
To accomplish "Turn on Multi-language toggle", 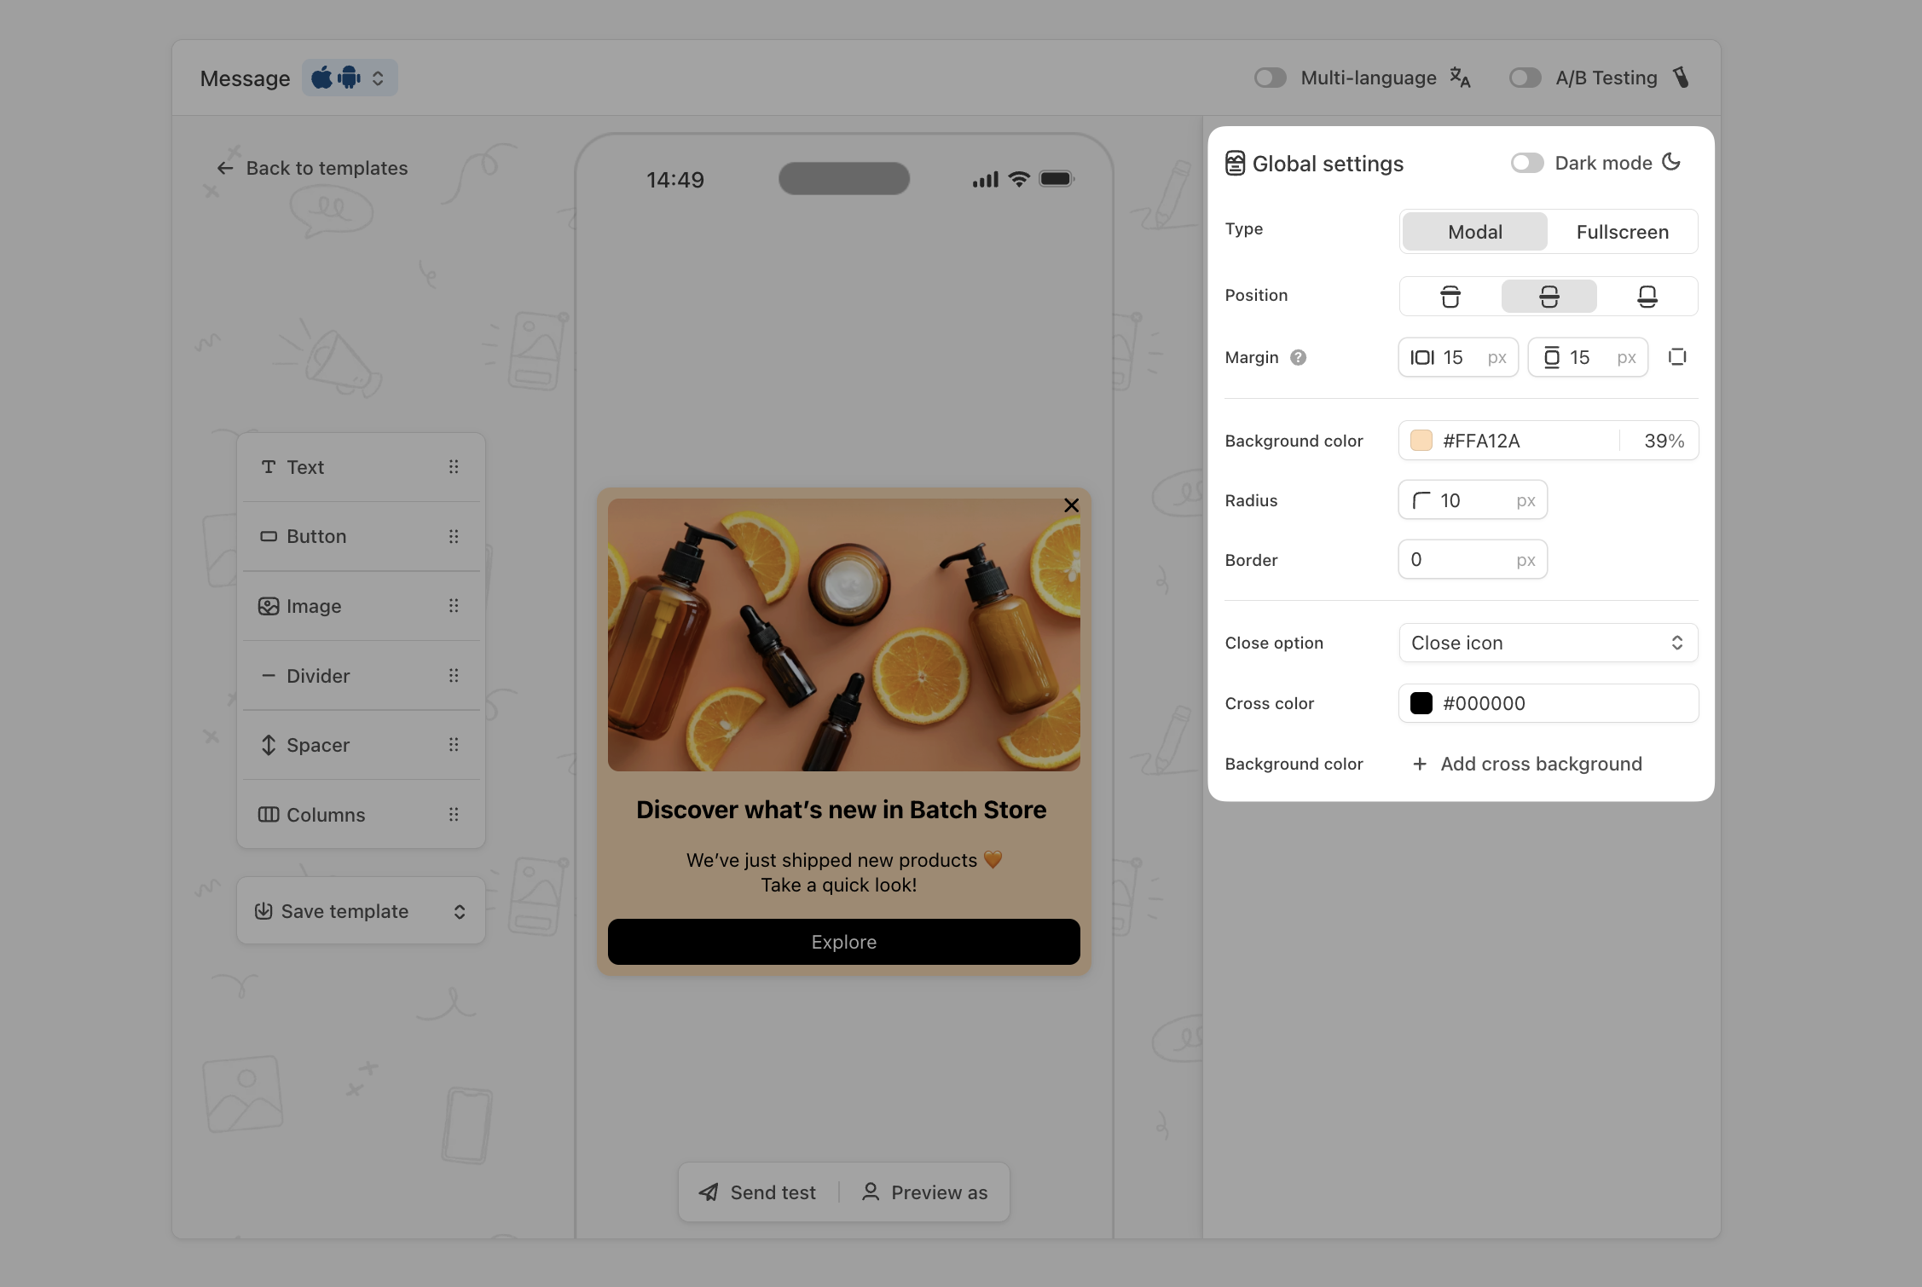I will point(1270,78).
